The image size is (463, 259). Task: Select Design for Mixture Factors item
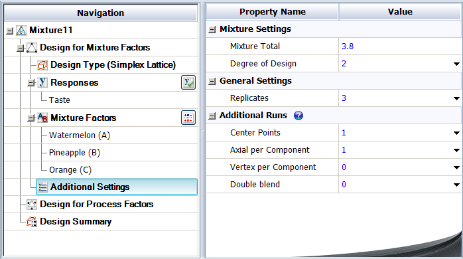point(95,48)
